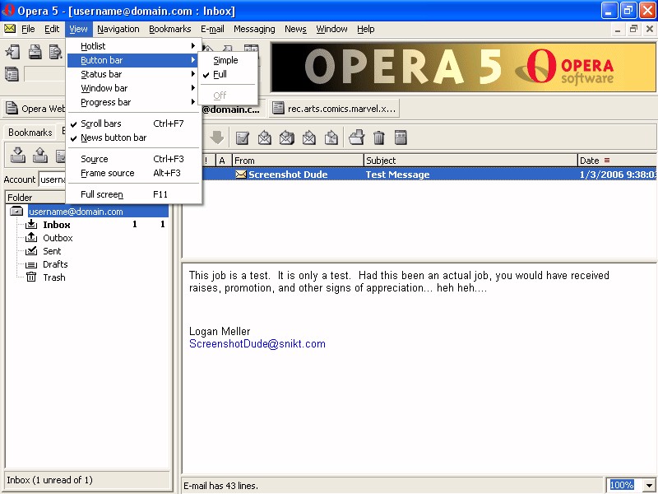Sort messages by the Subject column header
The height and width of the screenshot is (494, 658).
[x=470, y=161]
